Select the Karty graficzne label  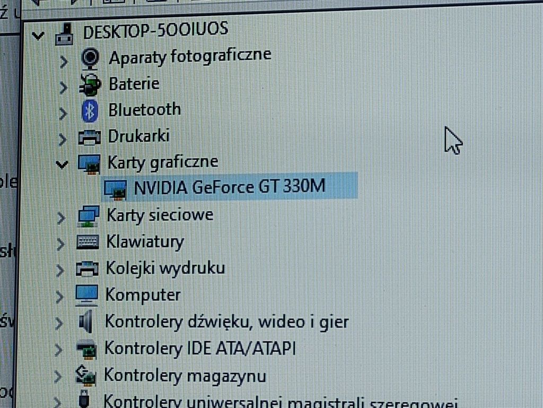(x=163, y=162)
